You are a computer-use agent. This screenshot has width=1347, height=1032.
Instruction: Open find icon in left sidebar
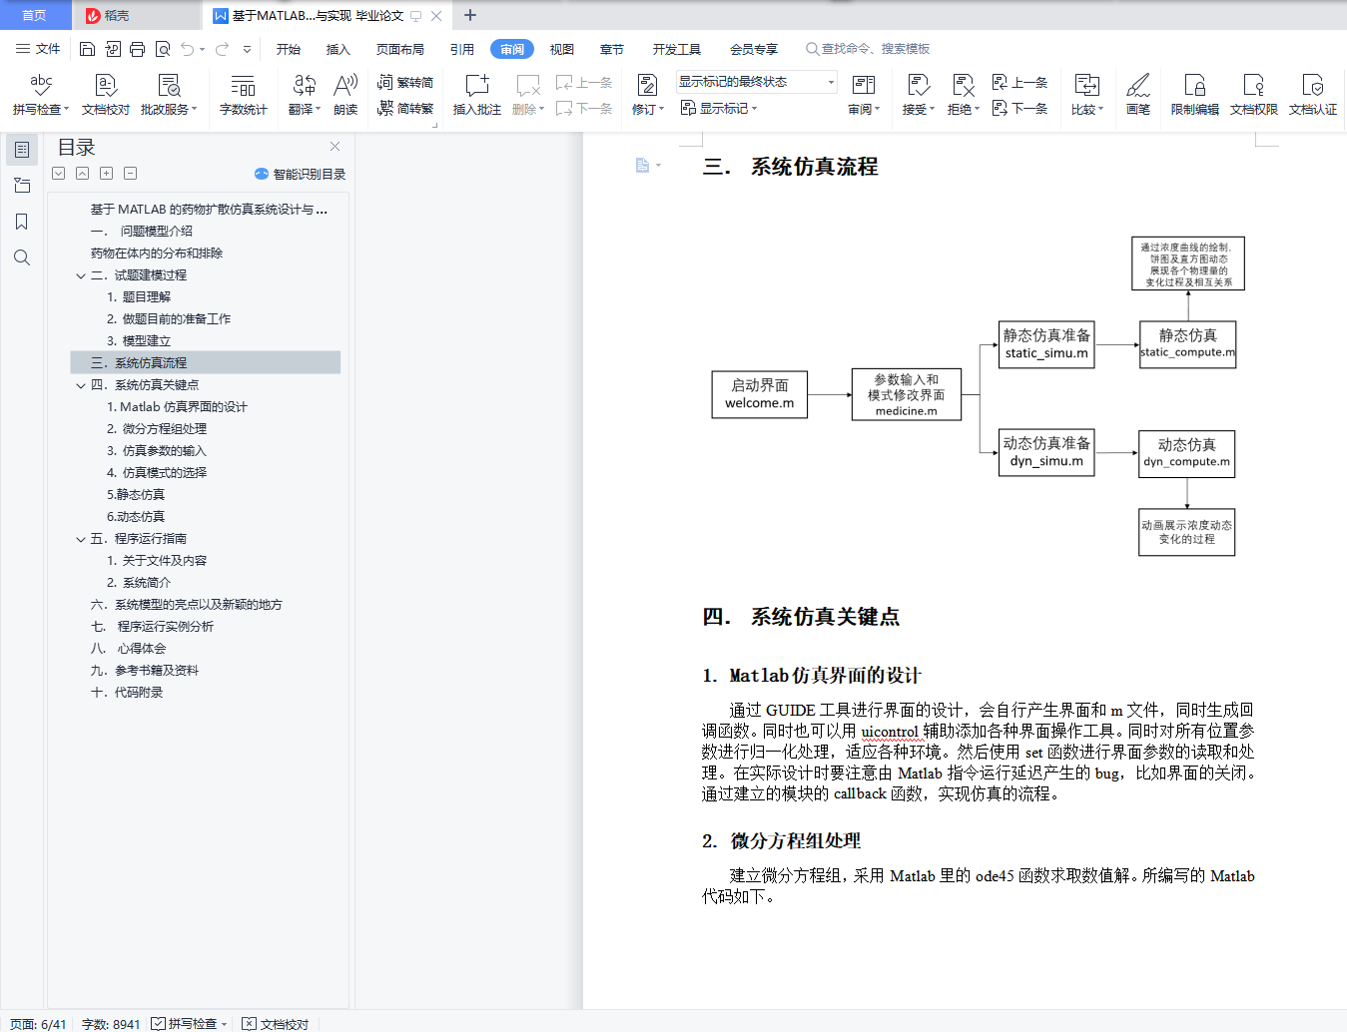22,258
